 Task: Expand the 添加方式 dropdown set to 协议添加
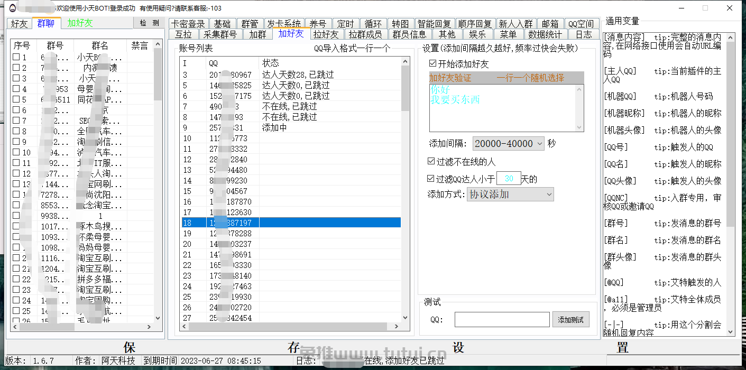pyautogui.click(x=510, y=195)
